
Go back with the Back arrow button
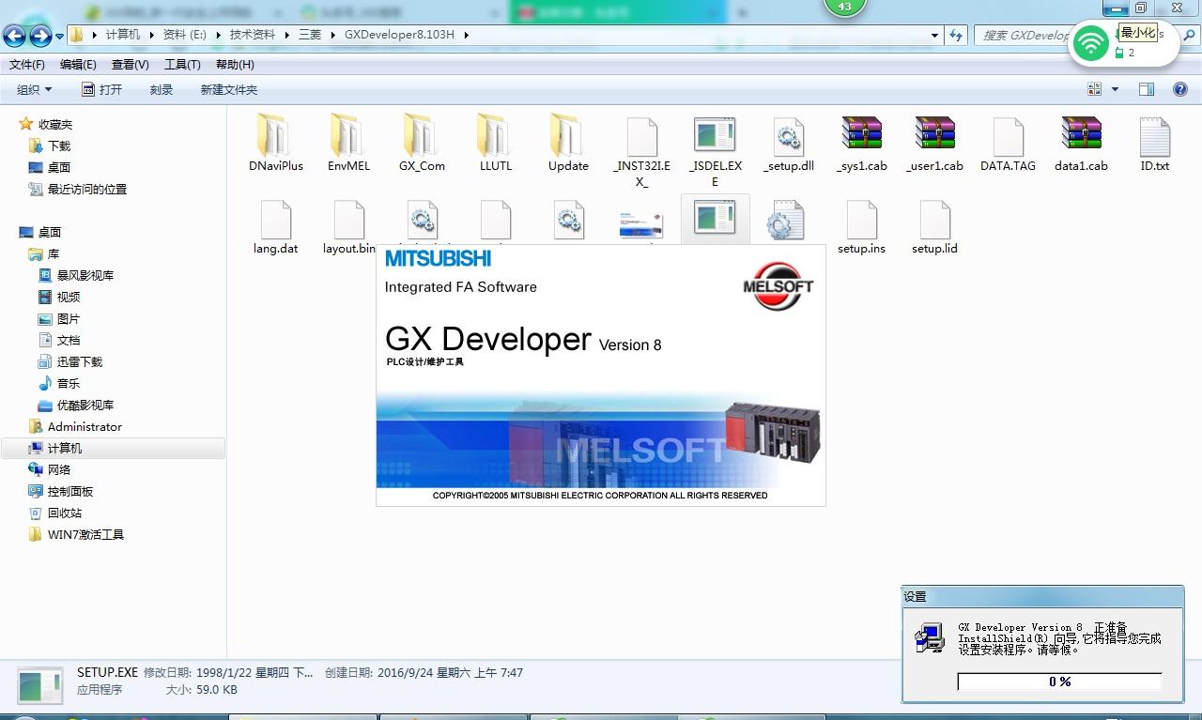click(x=14, y=36)
